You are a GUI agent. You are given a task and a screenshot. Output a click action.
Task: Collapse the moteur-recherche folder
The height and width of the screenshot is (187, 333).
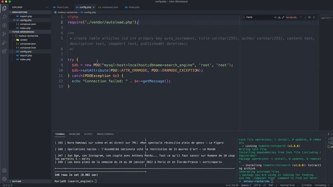point(28,36)
